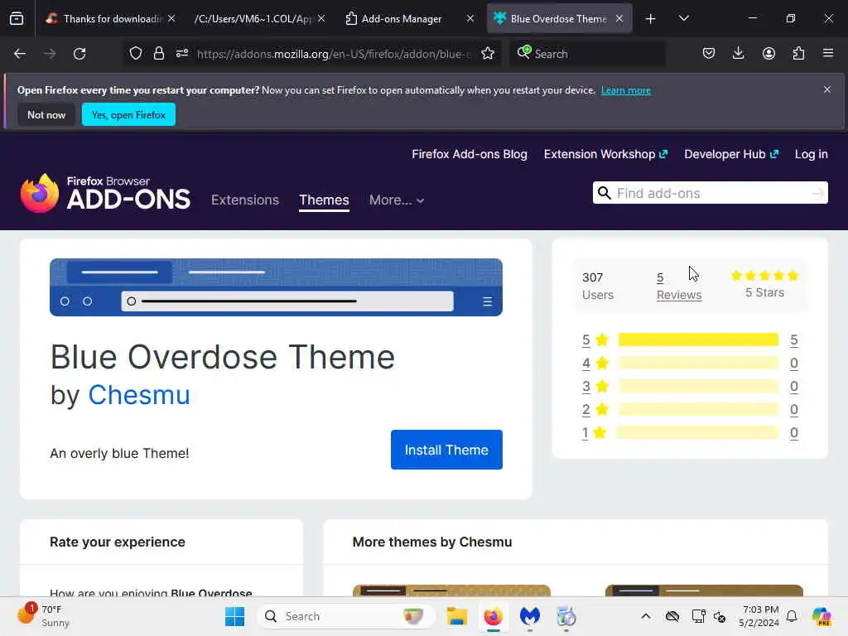Open the Extensions section
848x636 pixels.
tap(245, 200)
